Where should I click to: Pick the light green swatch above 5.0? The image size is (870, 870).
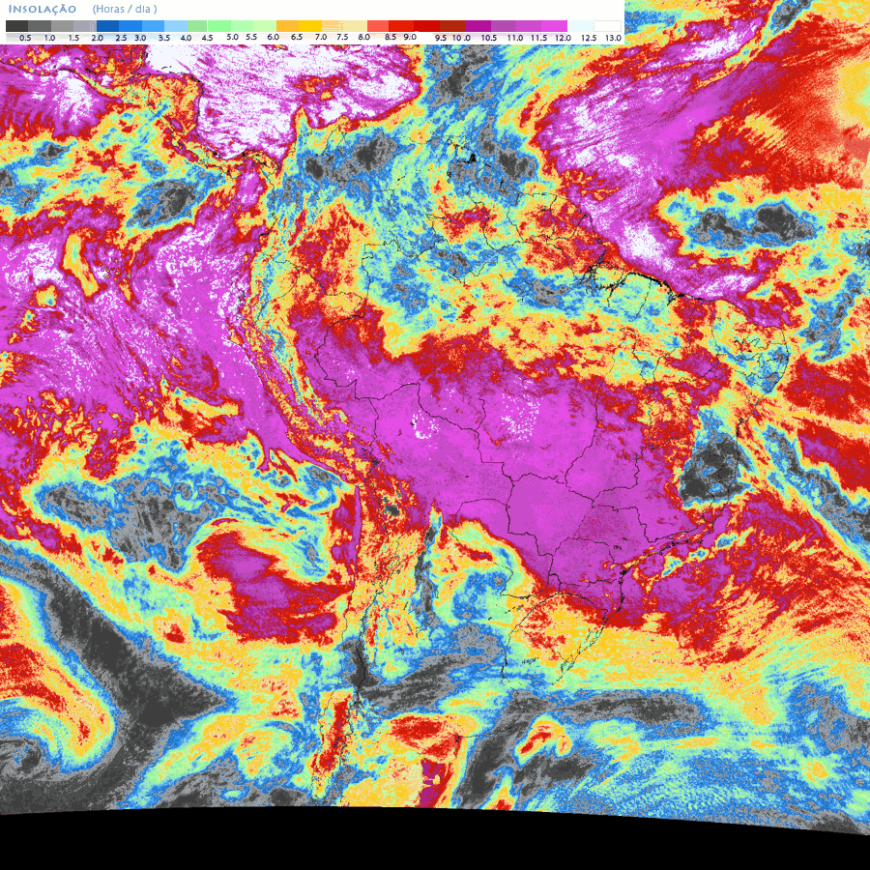coord(219,26)
